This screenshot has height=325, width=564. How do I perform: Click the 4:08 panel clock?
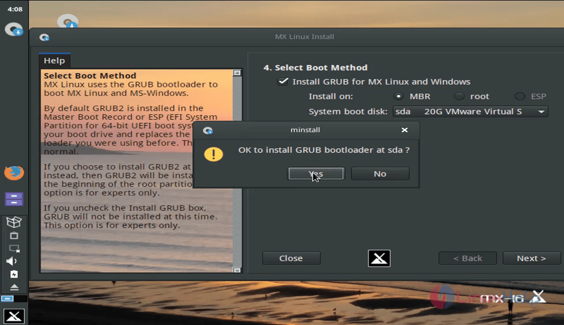pyautogui.click(x=15, y=9)
